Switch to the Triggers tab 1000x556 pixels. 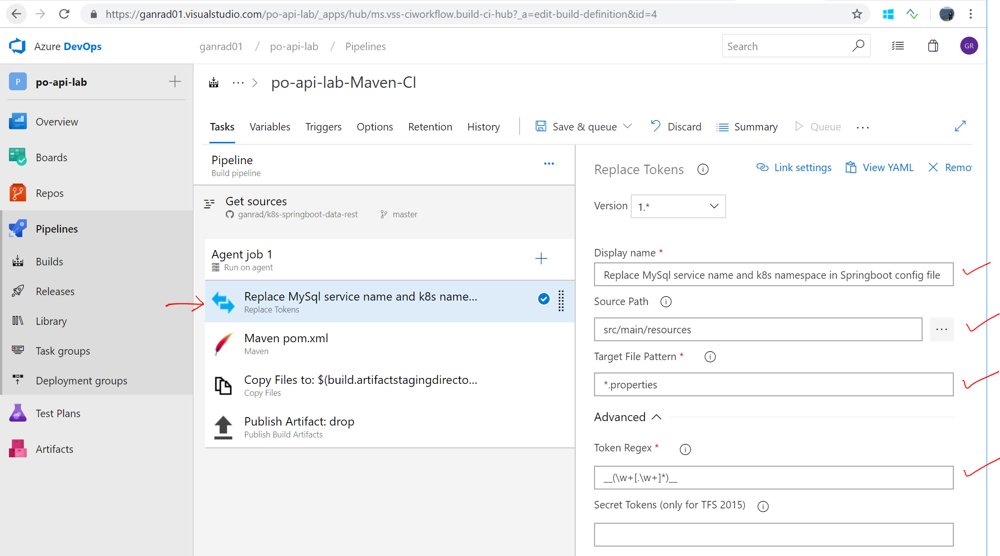coord(324,126)
